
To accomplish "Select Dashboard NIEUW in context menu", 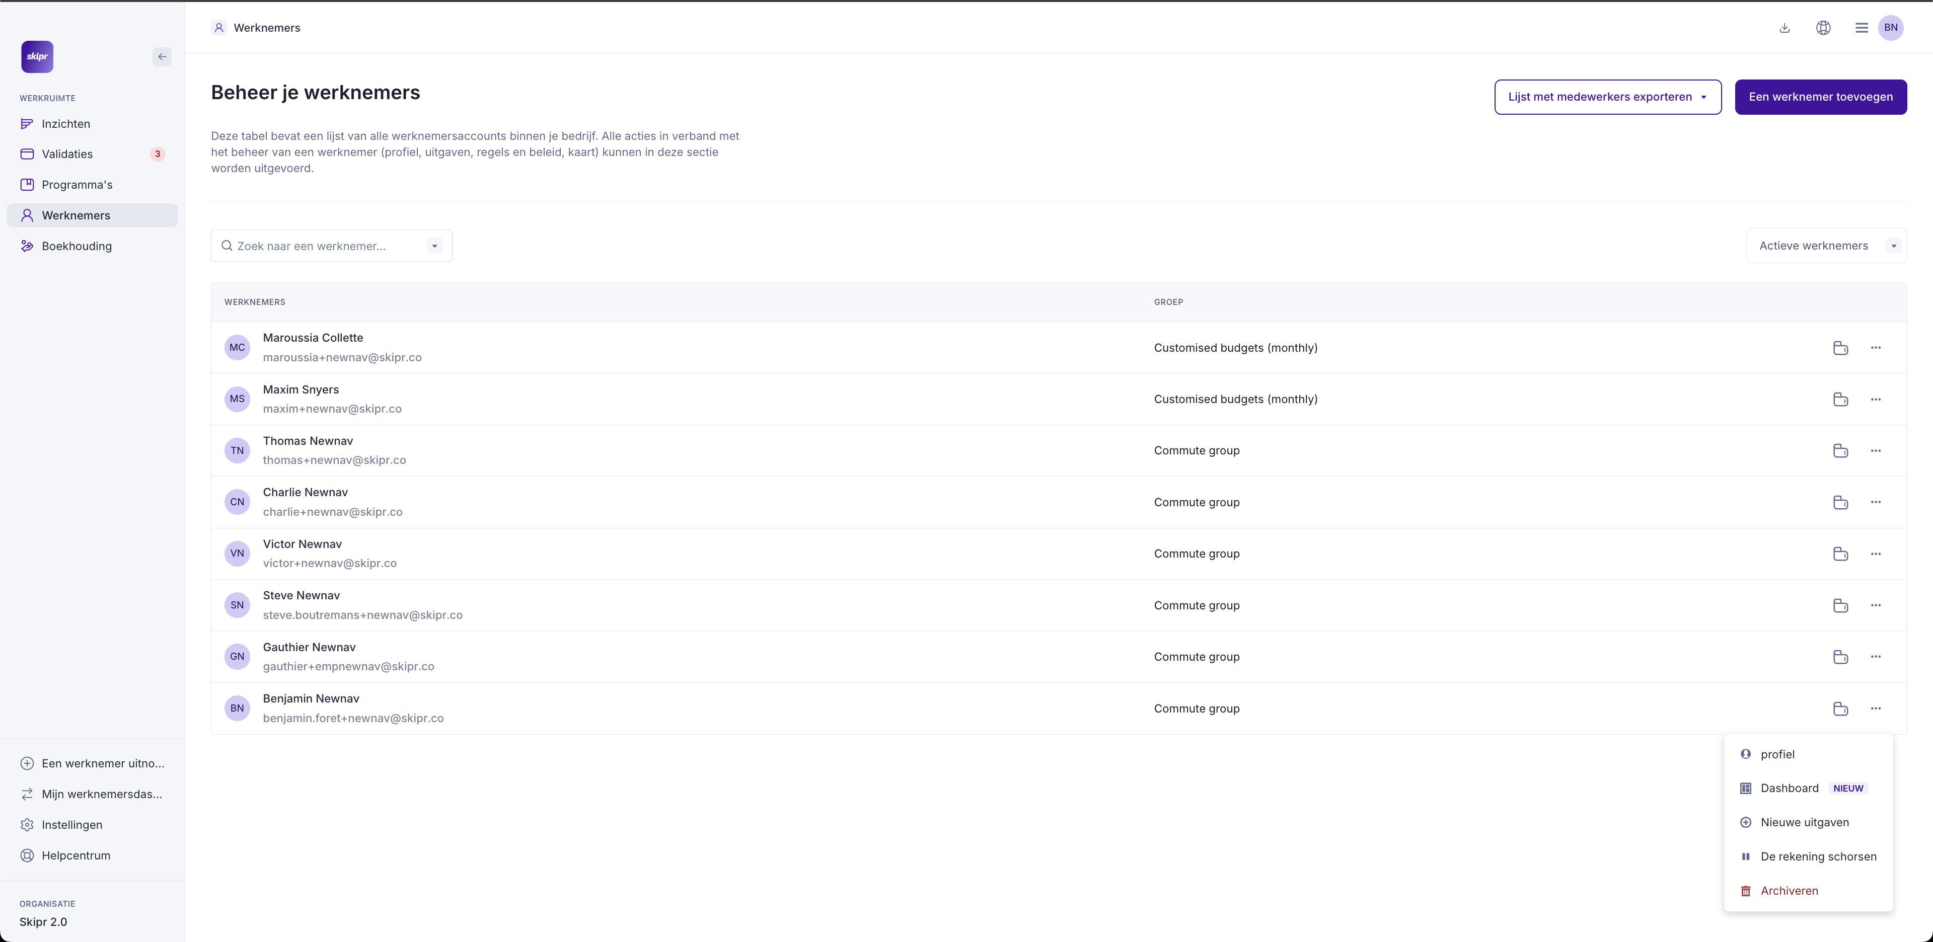I will (1790, 788).
